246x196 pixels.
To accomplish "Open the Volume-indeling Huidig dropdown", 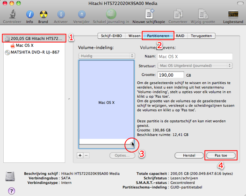I will [x=107, y=56].
